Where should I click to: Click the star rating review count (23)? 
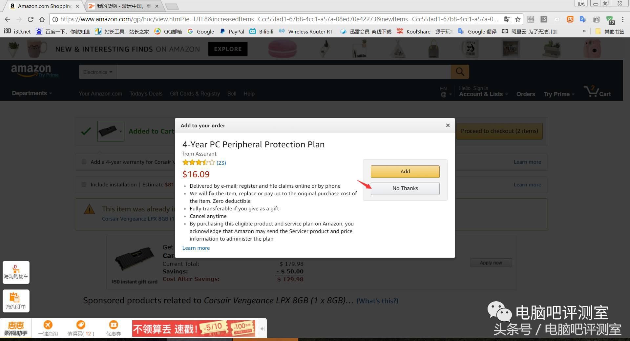tap(221, 163)
